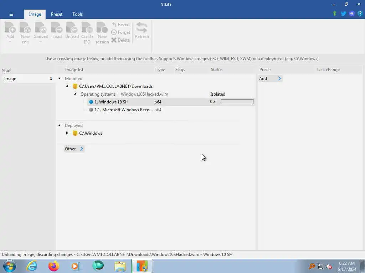Click the Forget toolbar item
Image resolution: width=365 pixels, height=273 pixels.
[x=120, y=32]
